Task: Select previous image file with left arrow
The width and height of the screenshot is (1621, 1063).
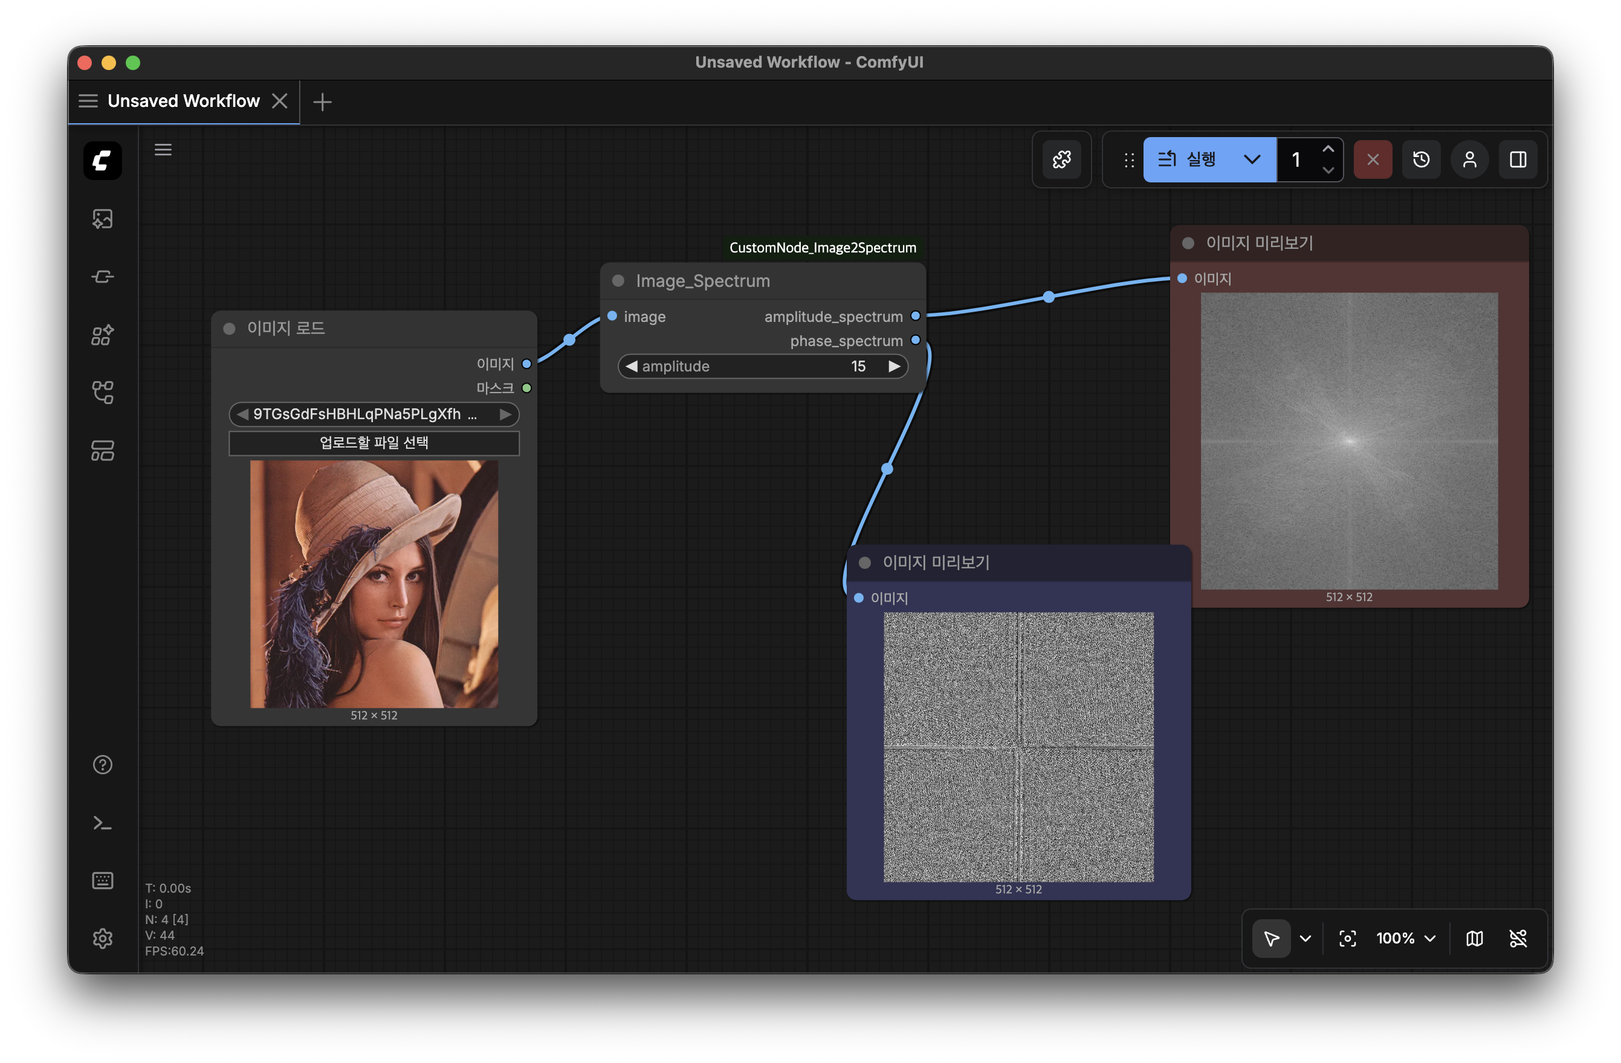Action: pos(242,414)
